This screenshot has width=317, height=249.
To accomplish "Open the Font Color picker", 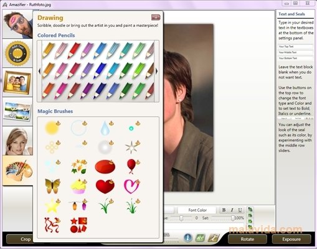I will (x=197, y=210).
